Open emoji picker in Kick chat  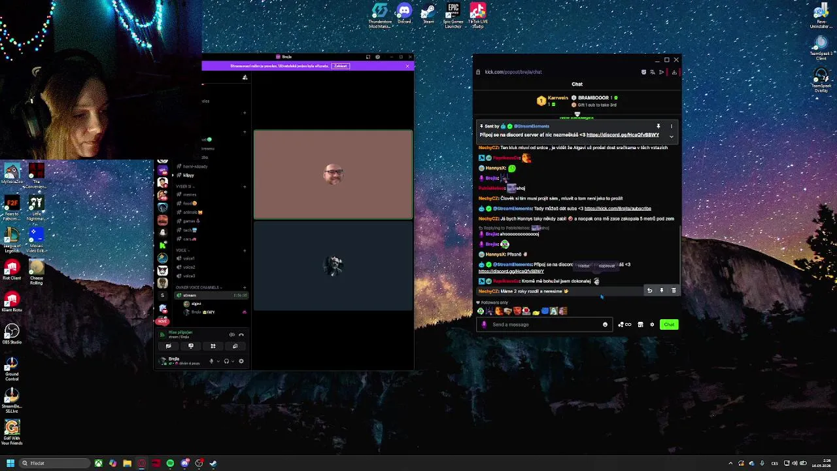tap(605, 324)
